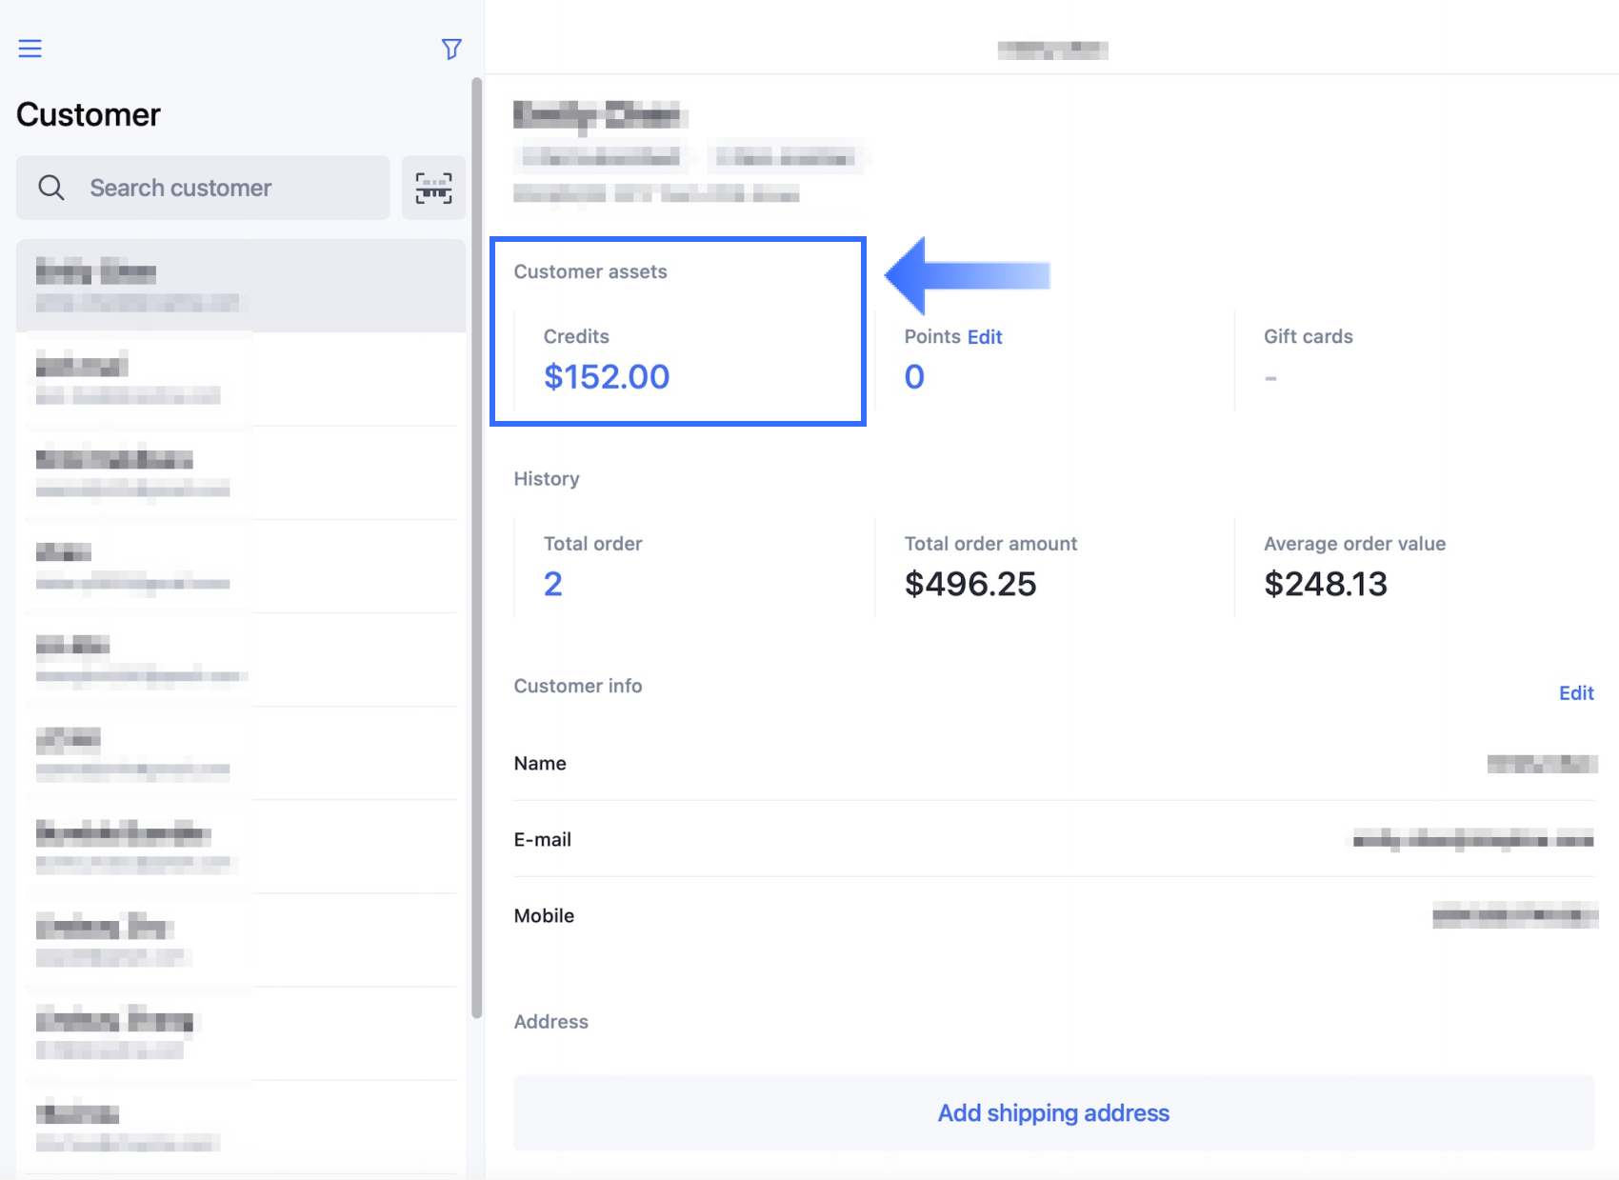This screenshot has width=1619, height=1180.
Task: Click Edit next to Points
Action: [985, 337]
